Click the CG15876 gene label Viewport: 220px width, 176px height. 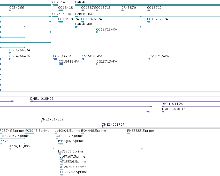[x=88, y=7]
